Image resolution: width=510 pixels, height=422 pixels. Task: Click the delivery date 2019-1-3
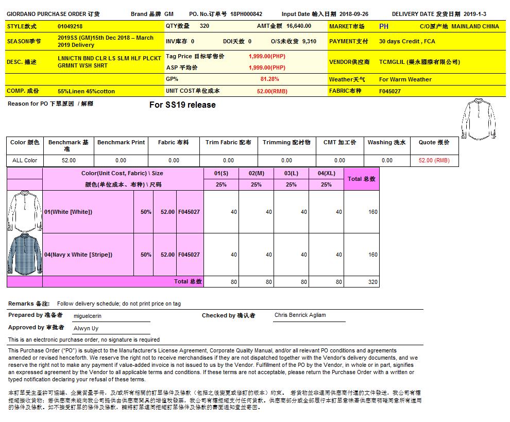[x=474, y=14]
